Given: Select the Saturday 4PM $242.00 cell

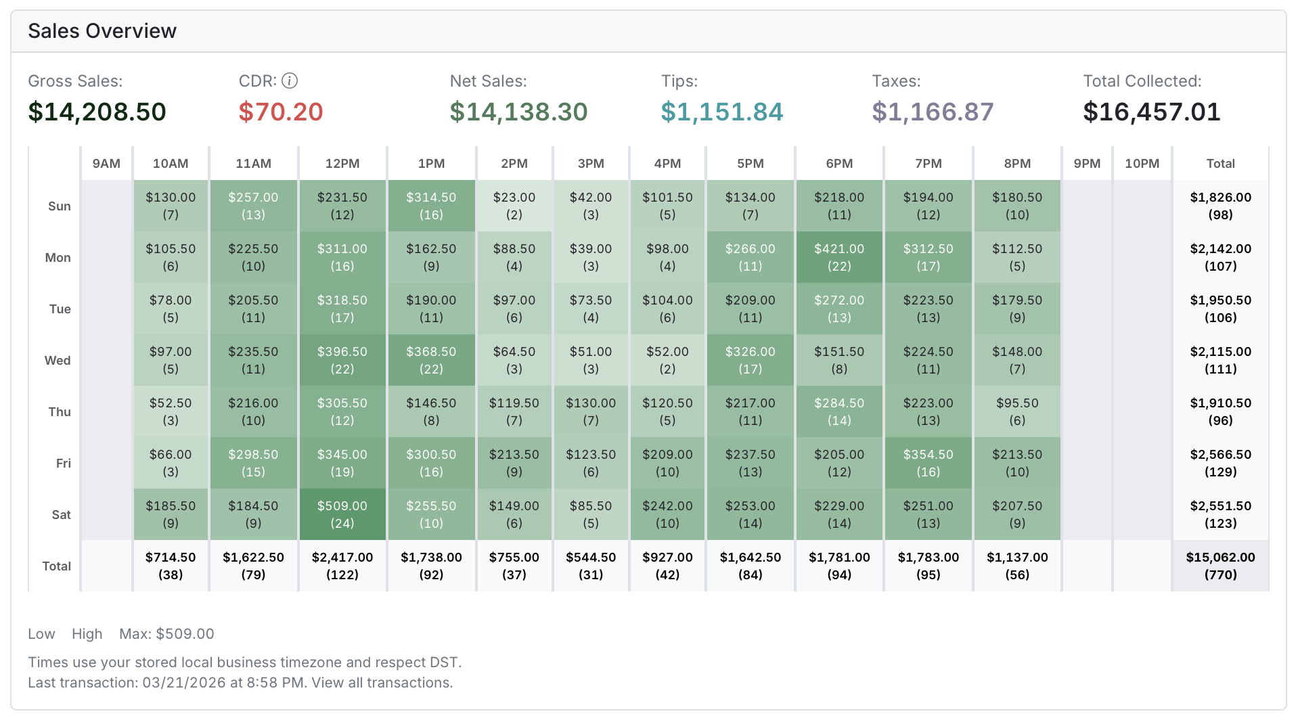Looking at the screenshot, I should coord(667,514).
